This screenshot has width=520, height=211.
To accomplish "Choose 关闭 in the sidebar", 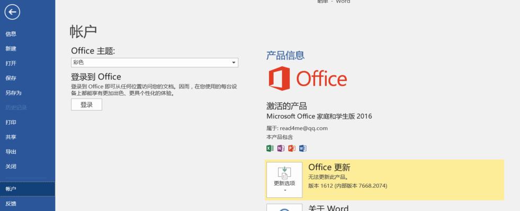I will (28, 166).
